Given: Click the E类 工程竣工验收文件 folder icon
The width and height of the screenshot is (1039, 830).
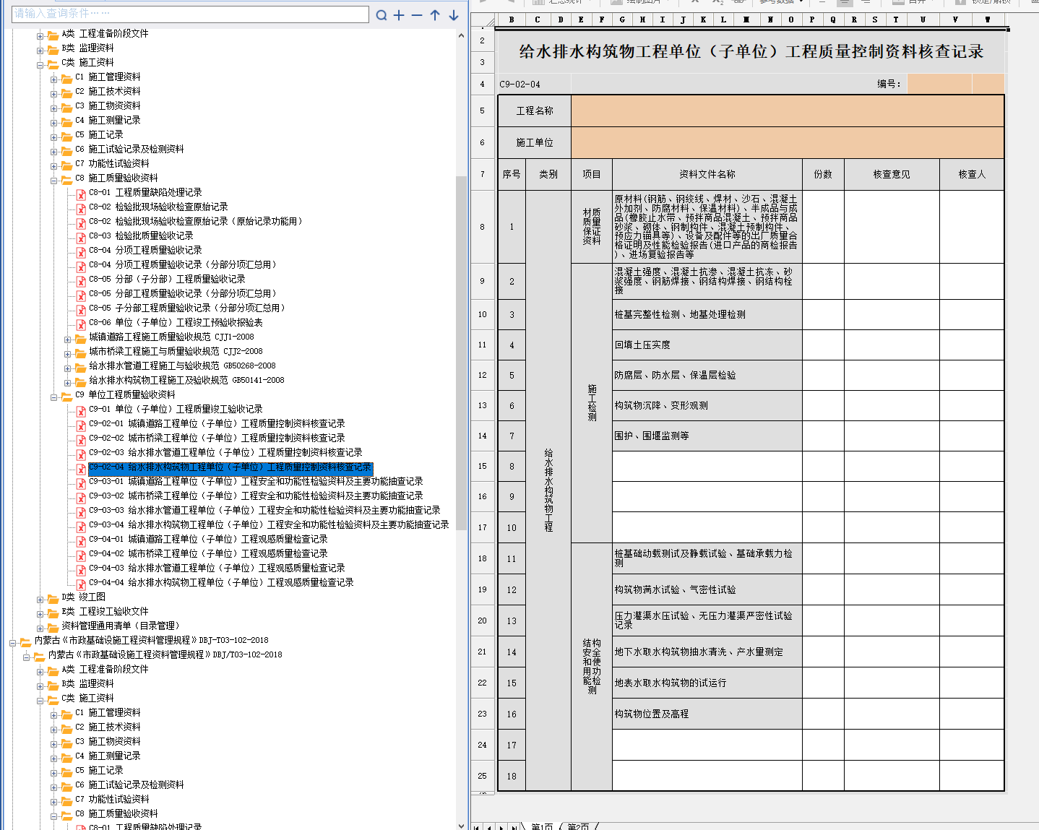Looking at the screenshot, I should (x=53, y=613).
